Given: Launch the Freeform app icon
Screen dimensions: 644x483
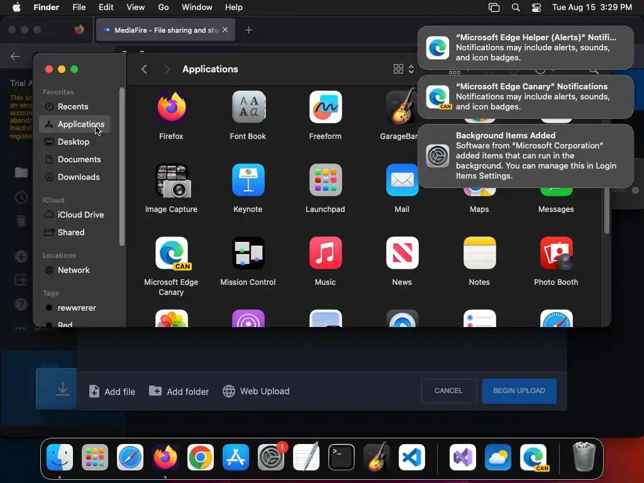Looking at the screenshot, I should 325,108.
